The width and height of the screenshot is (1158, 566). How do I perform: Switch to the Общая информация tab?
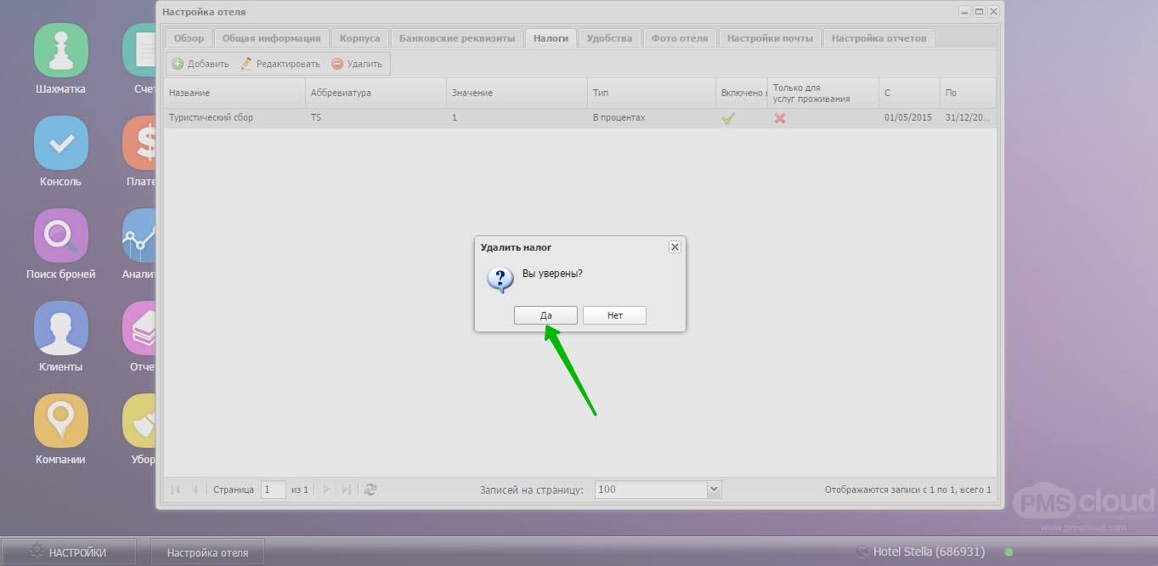(x=271, y=38)
